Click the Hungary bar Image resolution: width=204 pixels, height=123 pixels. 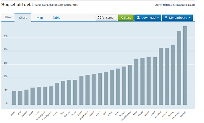[14, 98]
